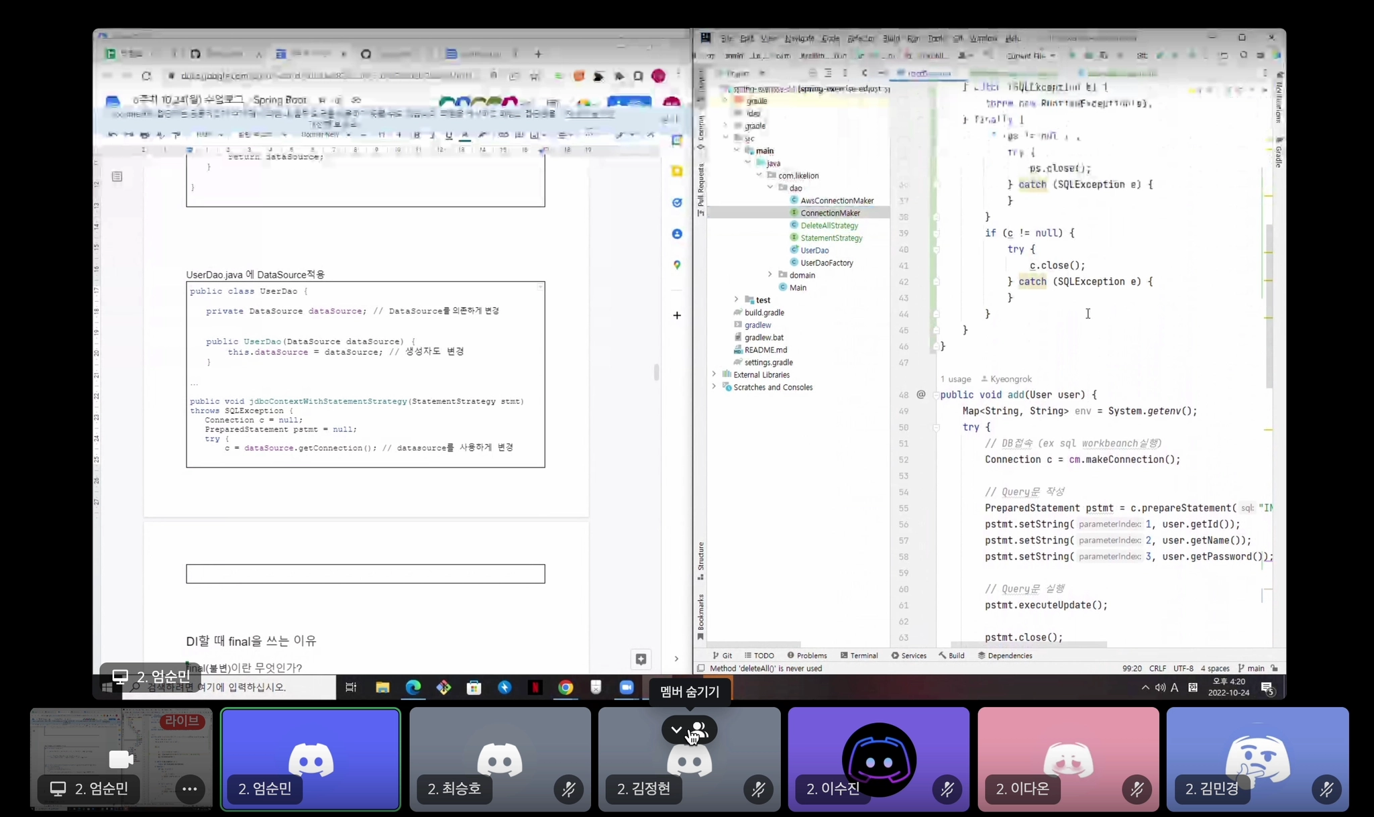Expand External Libraries node
The image size is (1374, 817).
[x=714, y=375]
